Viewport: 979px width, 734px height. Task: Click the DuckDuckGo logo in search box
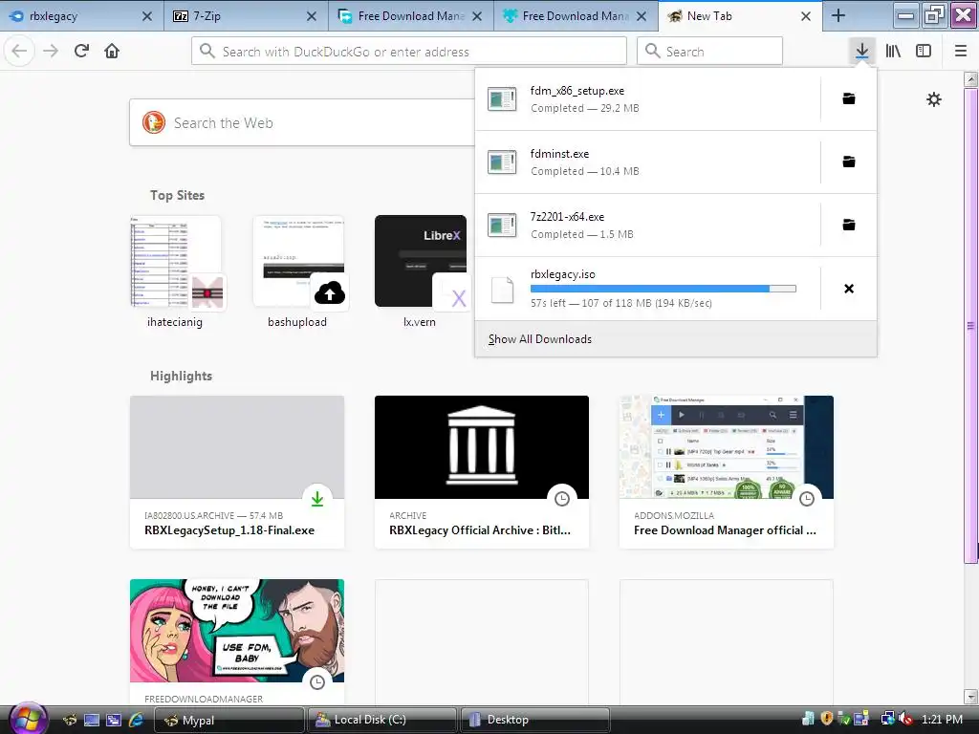tap(154, 122)
